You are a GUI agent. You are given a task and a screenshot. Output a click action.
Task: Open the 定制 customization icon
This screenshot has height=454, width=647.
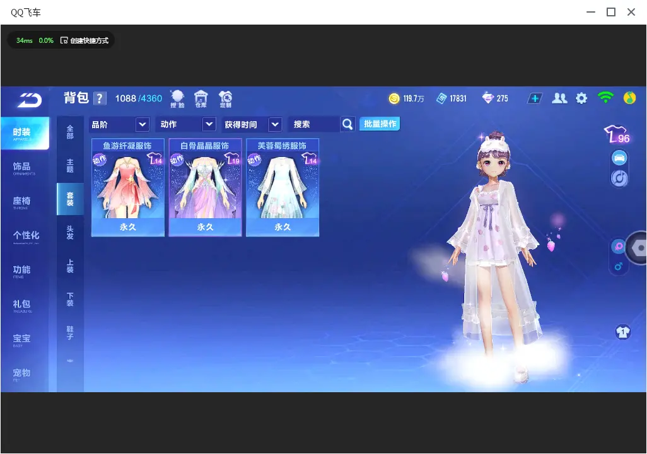coord(225,99)
